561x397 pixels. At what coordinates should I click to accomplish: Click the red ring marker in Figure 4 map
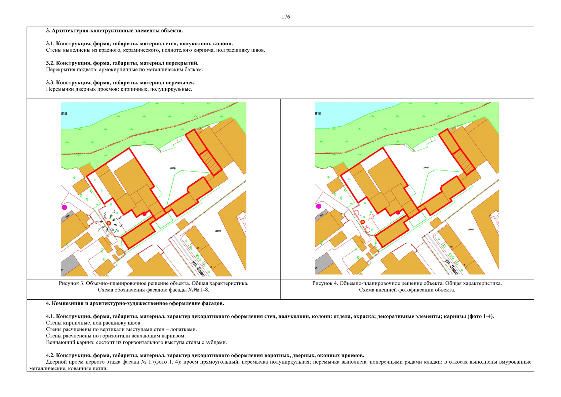click(x=363, y=222)
